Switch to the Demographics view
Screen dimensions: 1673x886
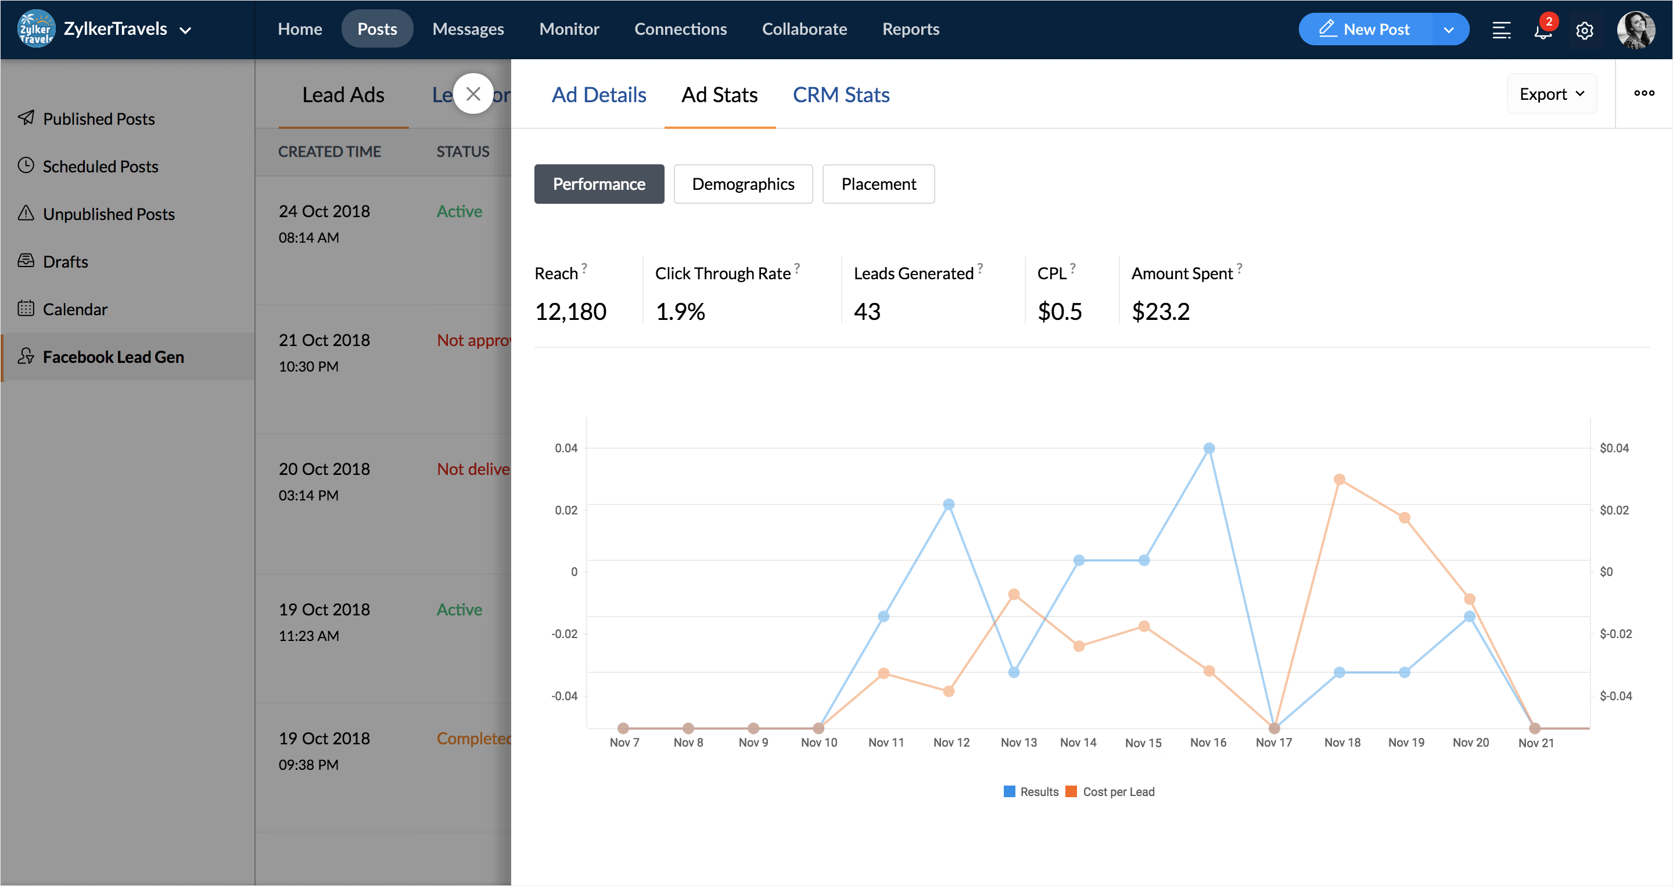[x=743, y=184]
